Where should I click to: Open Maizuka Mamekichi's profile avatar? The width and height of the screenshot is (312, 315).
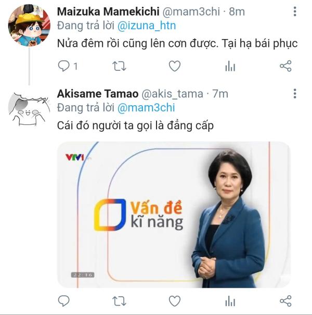click(x=29, y=25)
